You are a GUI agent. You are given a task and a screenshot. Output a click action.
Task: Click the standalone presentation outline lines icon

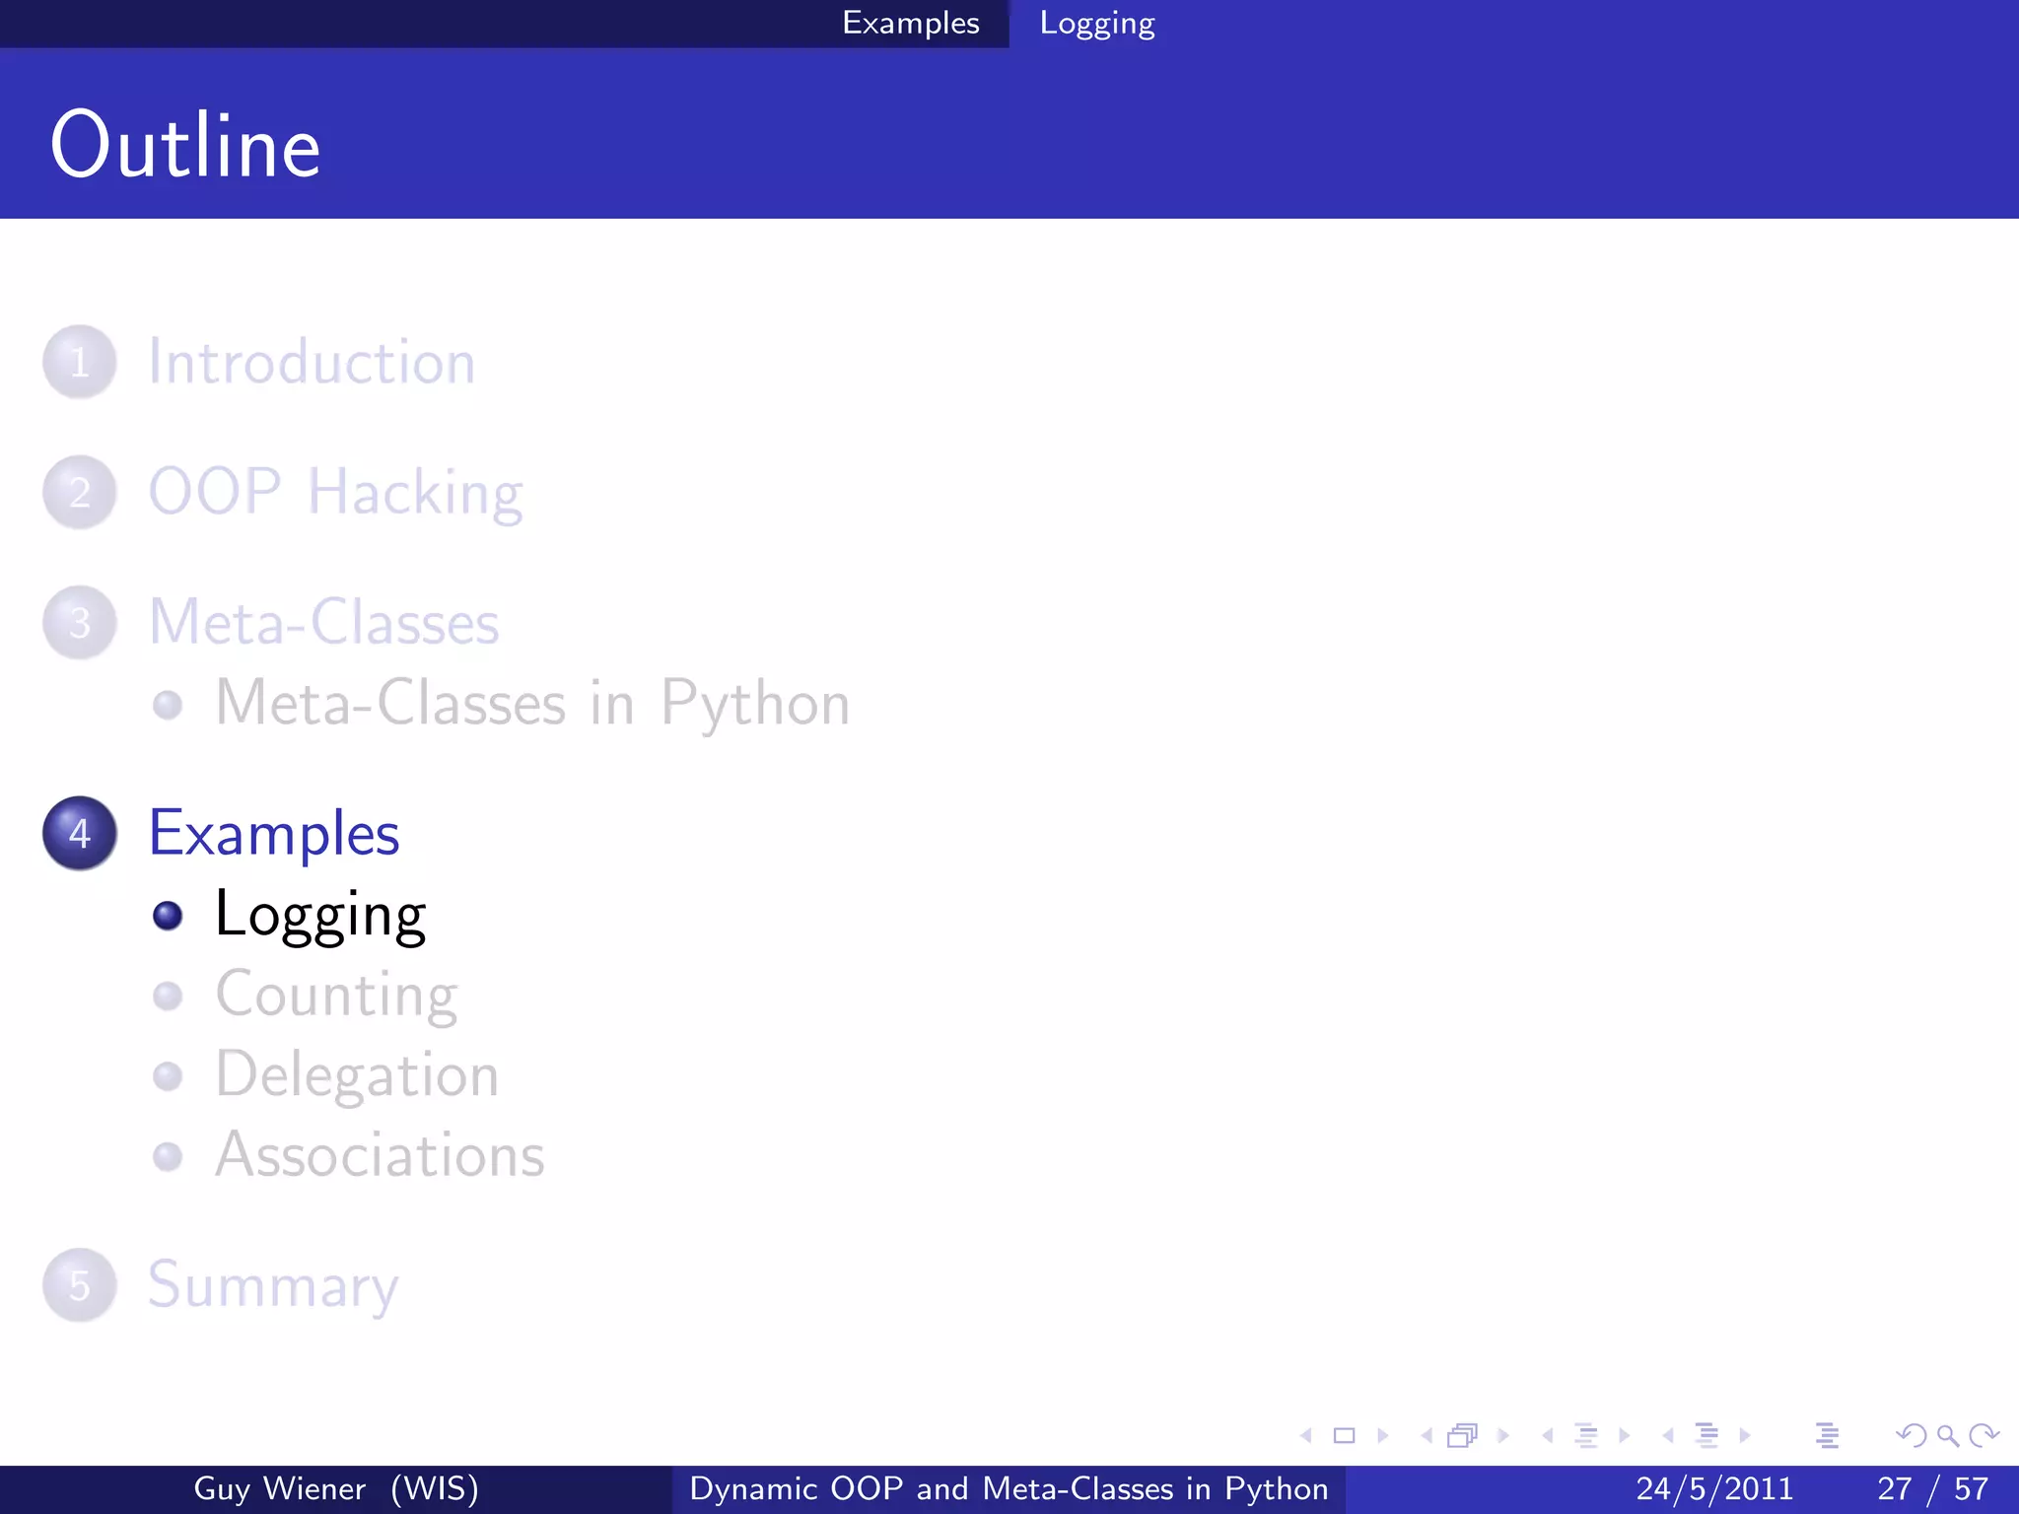(x=1827, y=1436)
